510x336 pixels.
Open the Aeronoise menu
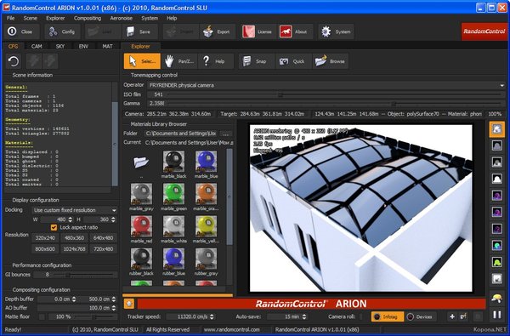(121, 18)
